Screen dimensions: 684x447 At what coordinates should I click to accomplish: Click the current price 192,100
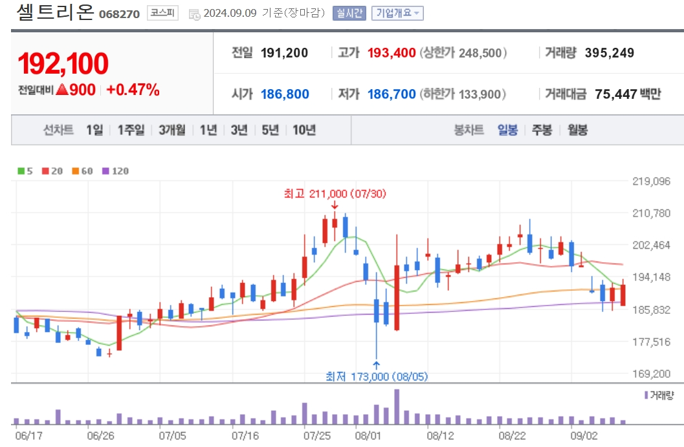(63, 63)
